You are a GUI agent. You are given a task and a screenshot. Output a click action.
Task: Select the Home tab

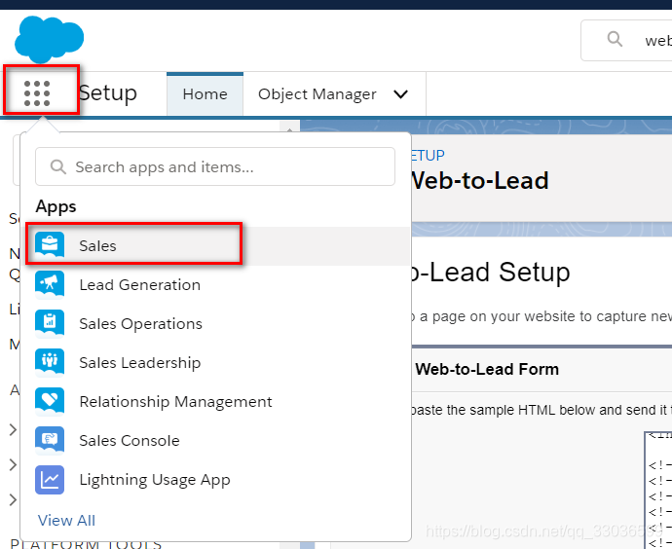click(205, 93)
